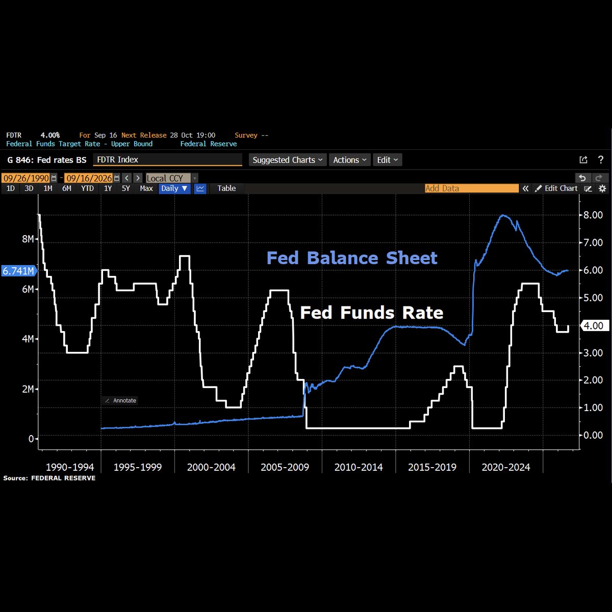Open chart settings gear
The width and height of the screenshot is (612, 612).
point(602,189)
